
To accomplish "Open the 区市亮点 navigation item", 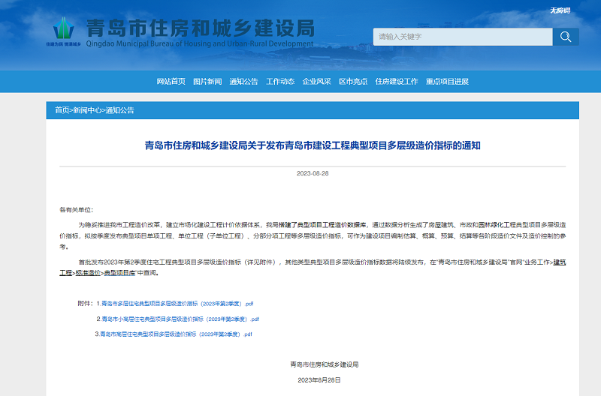I will click(353, 81).
